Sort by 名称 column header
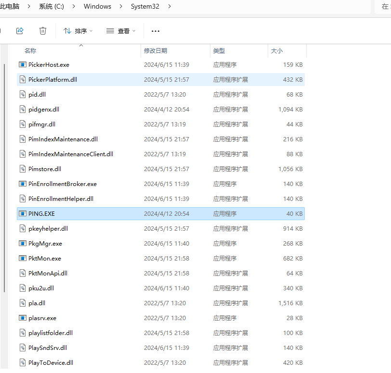Image resolution: width=391 pixels, height=373 pixels. pyautogui.click(x=30, y=51)
